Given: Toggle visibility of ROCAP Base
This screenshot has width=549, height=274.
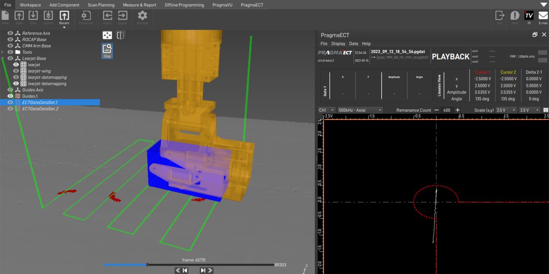Looking at the screenshot, I should (11, 39).
